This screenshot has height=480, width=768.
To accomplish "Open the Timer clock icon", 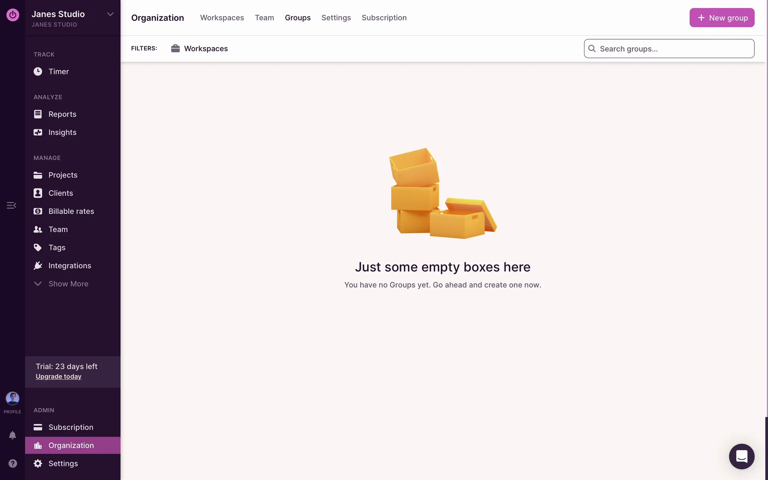I will (38, 72).
